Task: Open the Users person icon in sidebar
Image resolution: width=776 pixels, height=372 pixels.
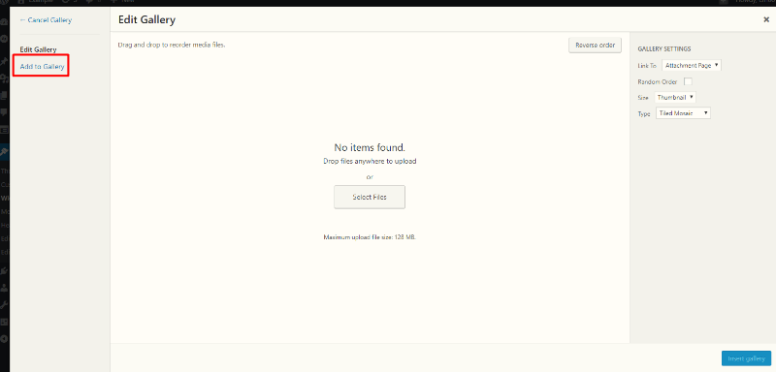Action: (4, 287)
